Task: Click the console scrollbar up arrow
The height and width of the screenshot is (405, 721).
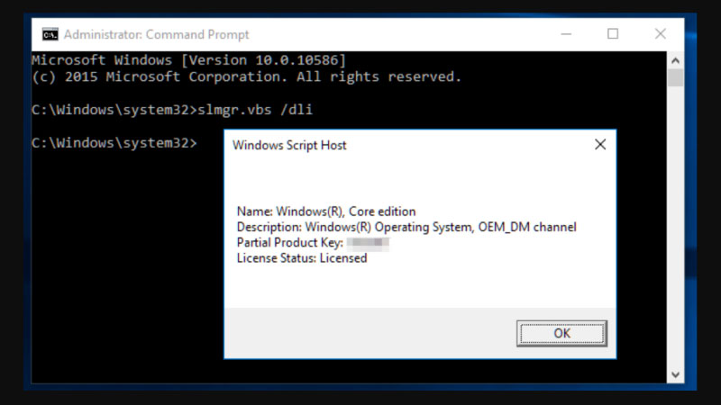Action: (x=675, y=59)
